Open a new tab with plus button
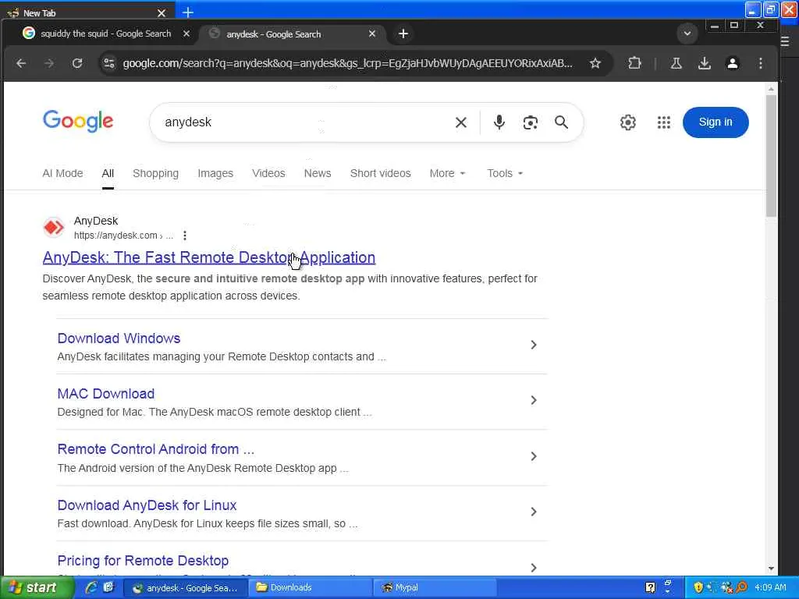The width and height of the screenshot is (799, 599). coord(403,34)
